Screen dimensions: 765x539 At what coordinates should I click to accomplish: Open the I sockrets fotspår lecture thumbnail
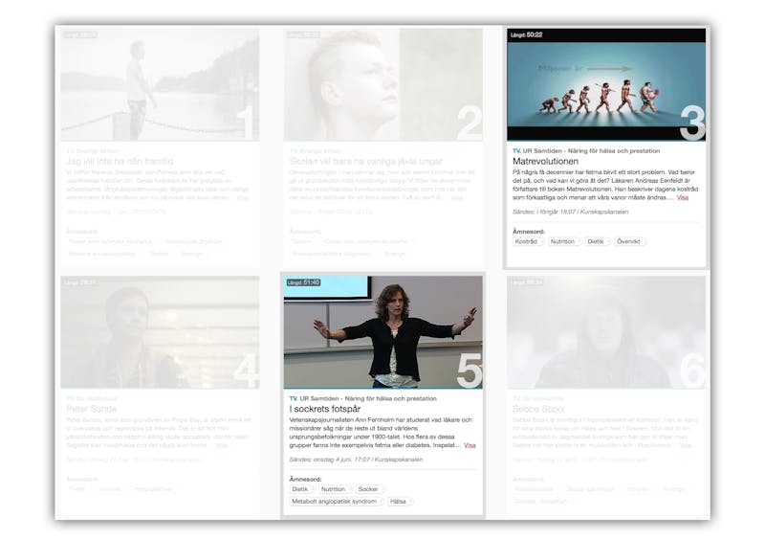(383, 332)
